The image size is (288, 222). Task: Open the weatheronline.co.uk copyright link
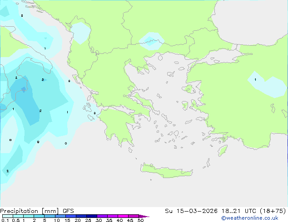(x=250, y=218)
